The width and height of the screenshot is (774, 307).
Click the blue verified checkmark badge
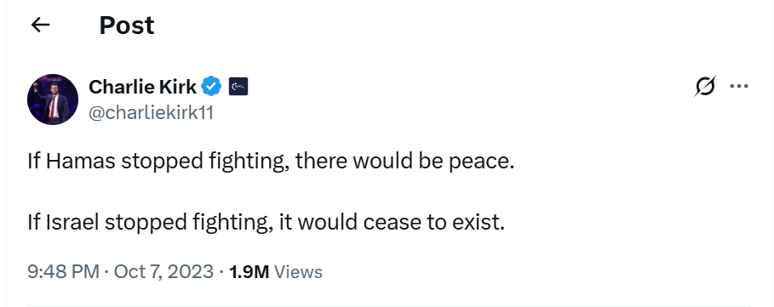212,87
